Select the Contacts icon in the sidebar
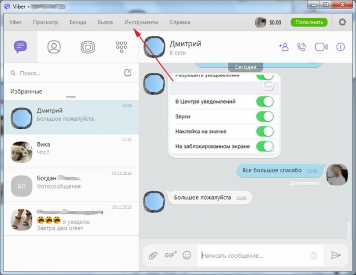This screenshot has height=275, width=356. (53, 46)
